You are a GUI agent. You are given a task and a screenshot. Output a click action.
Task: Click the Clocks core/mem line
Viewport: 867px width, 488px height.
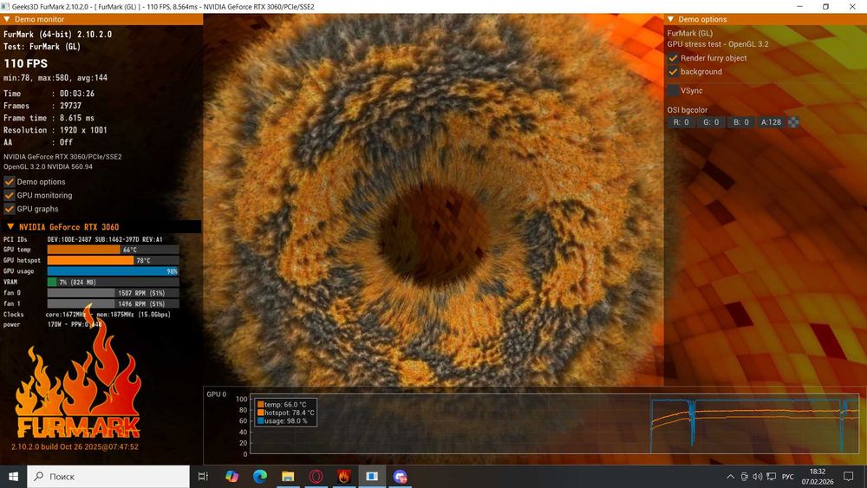87,315
